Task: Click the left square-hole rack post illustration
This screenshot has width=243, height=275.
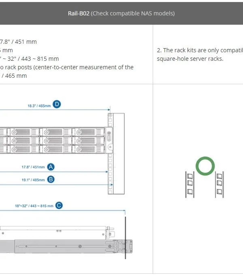Action: click(x=190, y=185)
